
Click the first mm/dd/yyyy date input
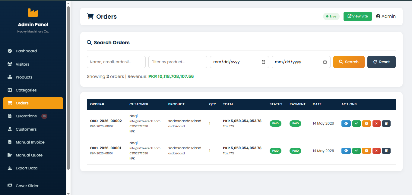(239, 62)
